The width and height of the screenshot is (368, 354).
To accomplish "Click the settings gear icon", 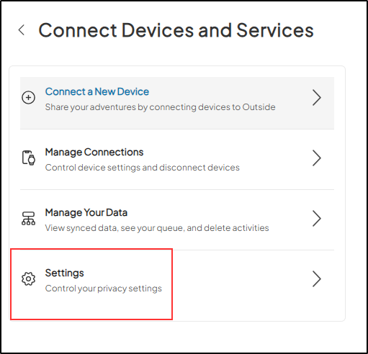I will point(29,278).
